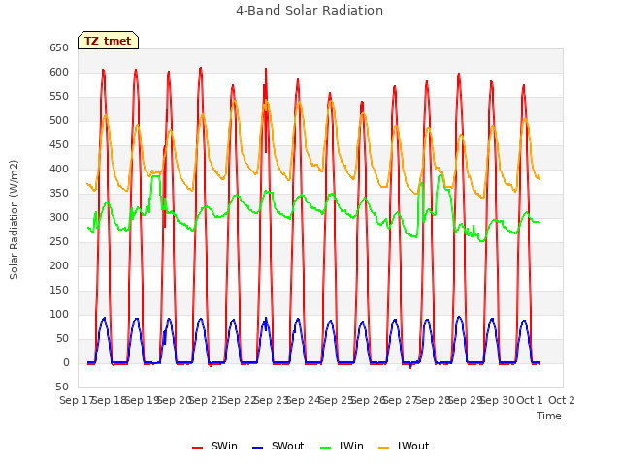Click the Oct 2 x-axis tick label

(x=562, y=400)
